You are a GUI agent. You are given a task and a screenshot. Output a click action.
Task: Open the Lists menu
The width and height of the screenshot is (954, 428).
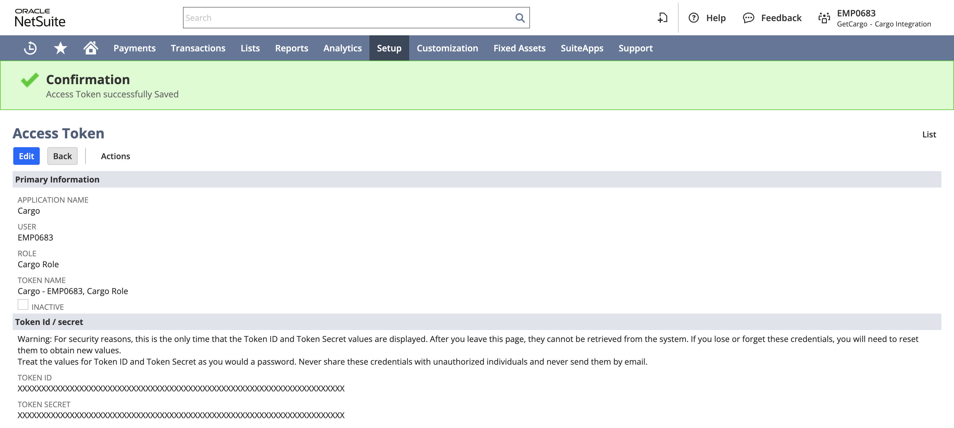pyautogui.click(x=250, y=48)
